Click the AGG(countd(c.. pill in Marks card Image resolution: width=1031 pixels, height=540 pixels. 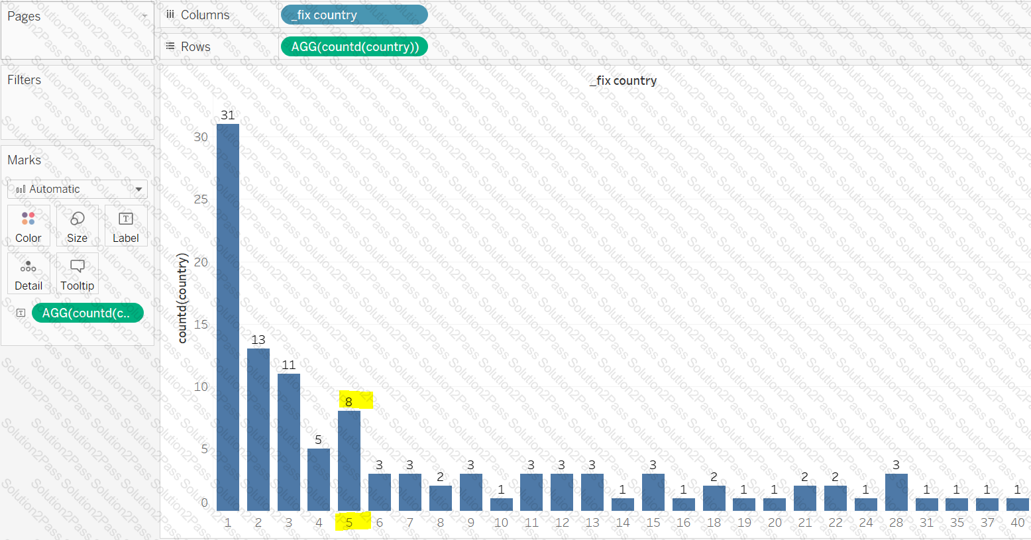[87, 313]
